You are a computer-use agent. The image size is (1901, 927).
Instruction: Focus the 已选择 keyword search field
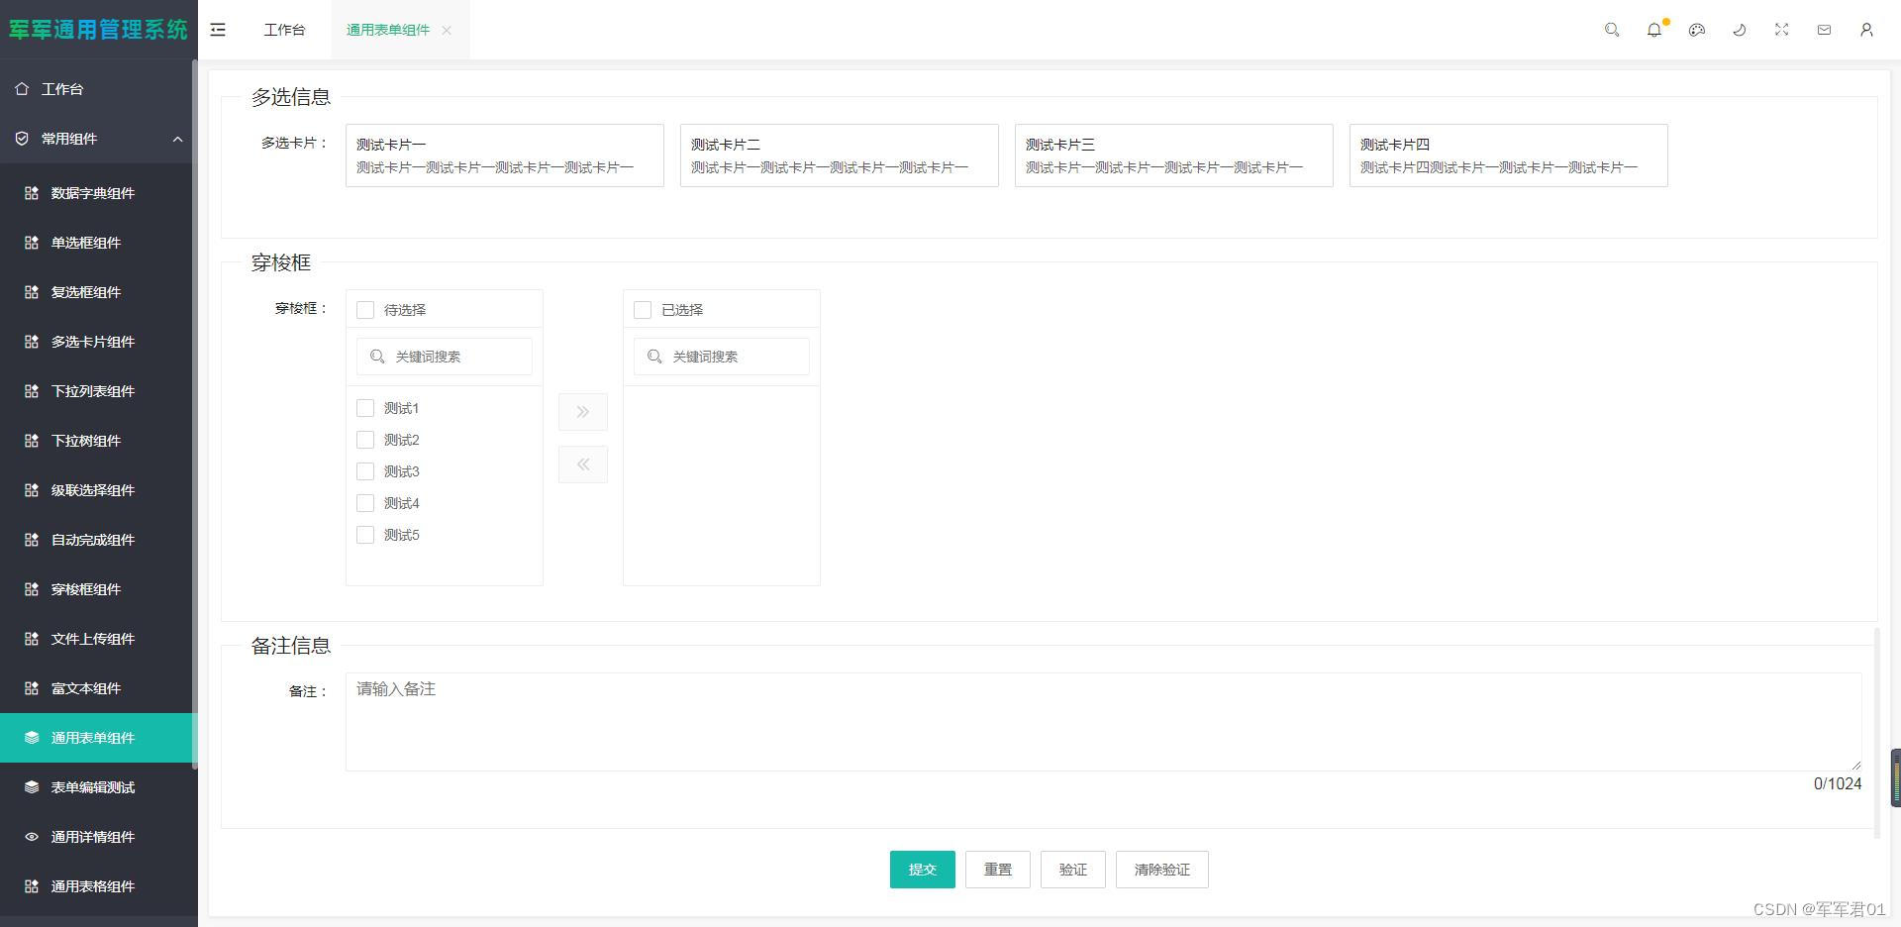[722, 357]
